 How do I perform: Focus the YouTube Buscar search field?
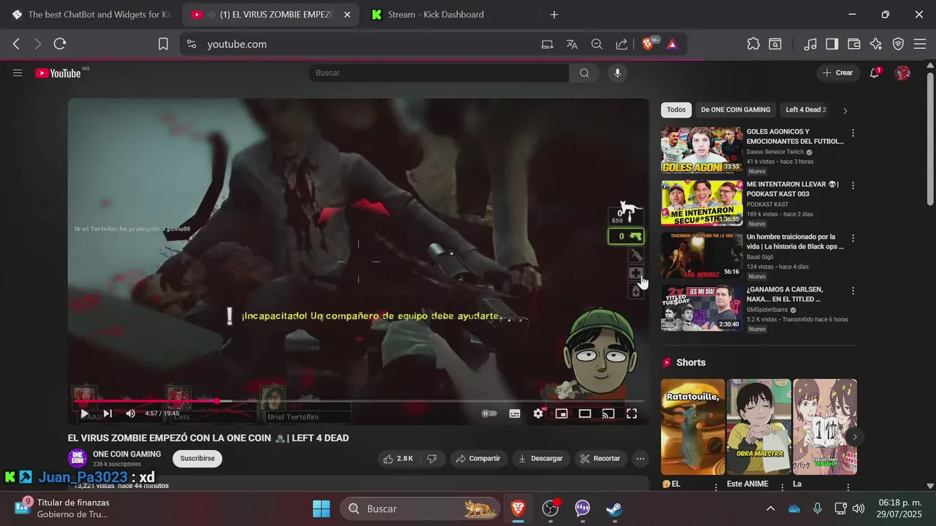point(439,73)
